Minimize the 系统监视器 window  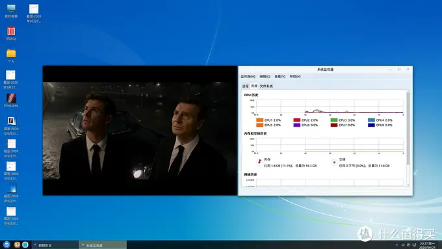[x=391, y=69]
